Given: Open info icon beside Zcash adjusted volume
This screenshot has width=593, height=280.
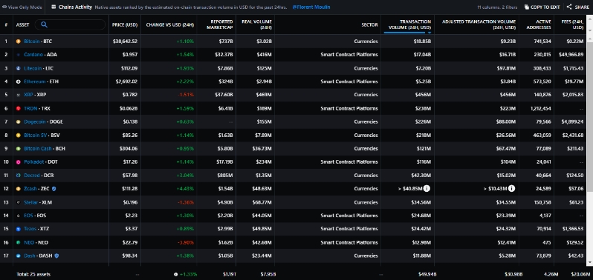Looking at the screenshot, I should point(511,188).
